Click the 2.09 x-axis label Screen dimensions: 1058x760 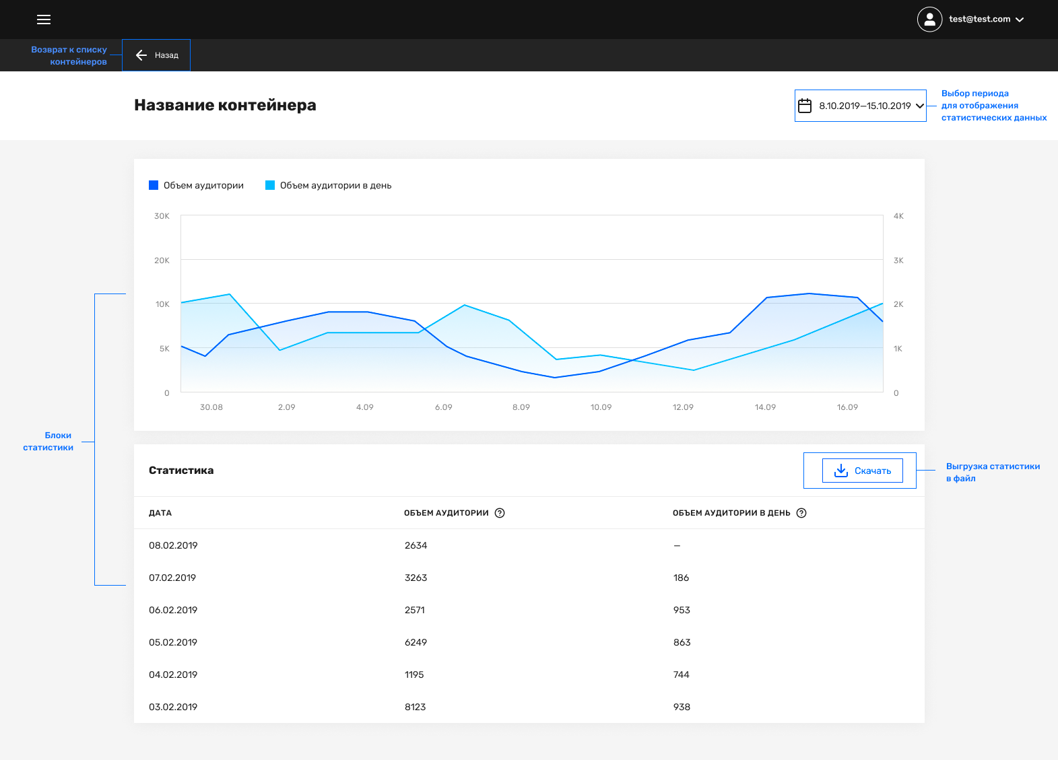coord(287,407)
